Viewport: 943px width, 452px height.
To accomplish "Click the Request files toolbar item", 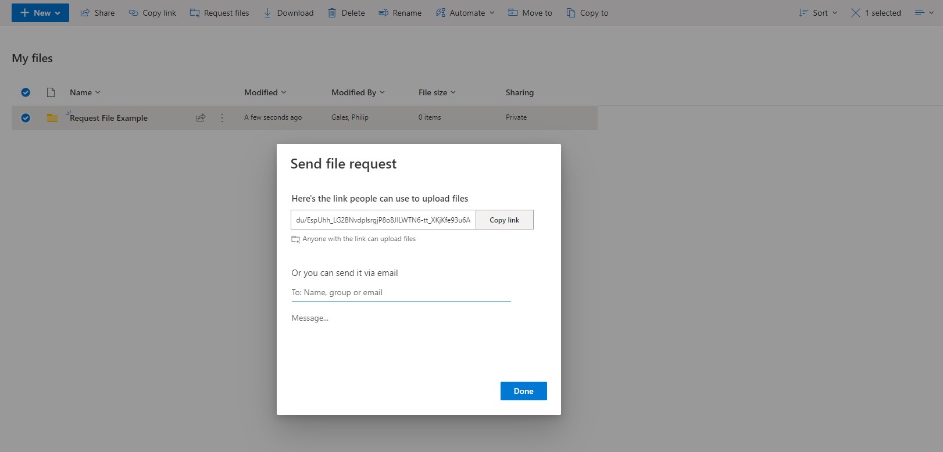I will point(219,13).
